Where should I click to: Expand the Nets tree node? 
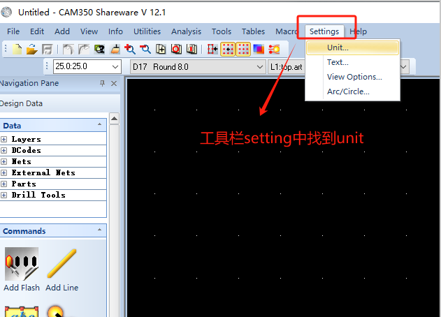(x=4, y=161)
